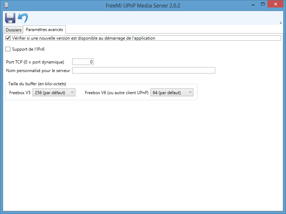Uncheck the new version verification checkbox
The image size is (286, 214).
8,38
